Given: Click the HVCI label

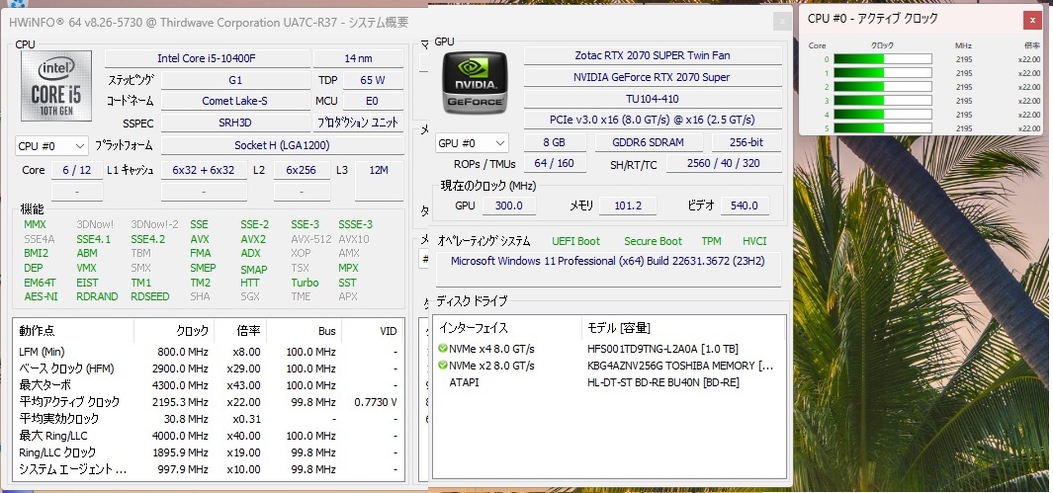Looking at the screenshot, I should pyautogui.click(x=754, y=241).
